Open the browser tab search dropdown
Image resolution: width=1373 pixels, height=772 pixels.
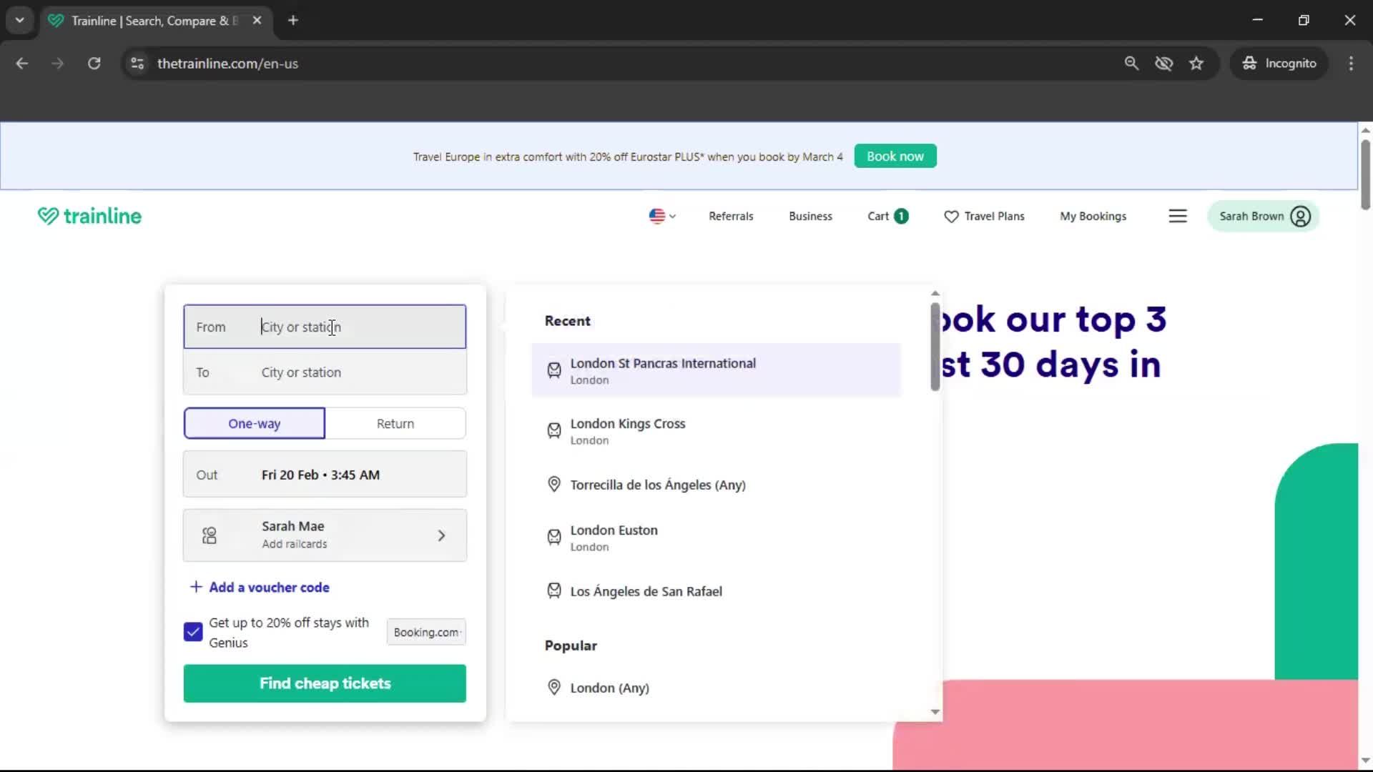pyautogui.click(x=19, y=20)
